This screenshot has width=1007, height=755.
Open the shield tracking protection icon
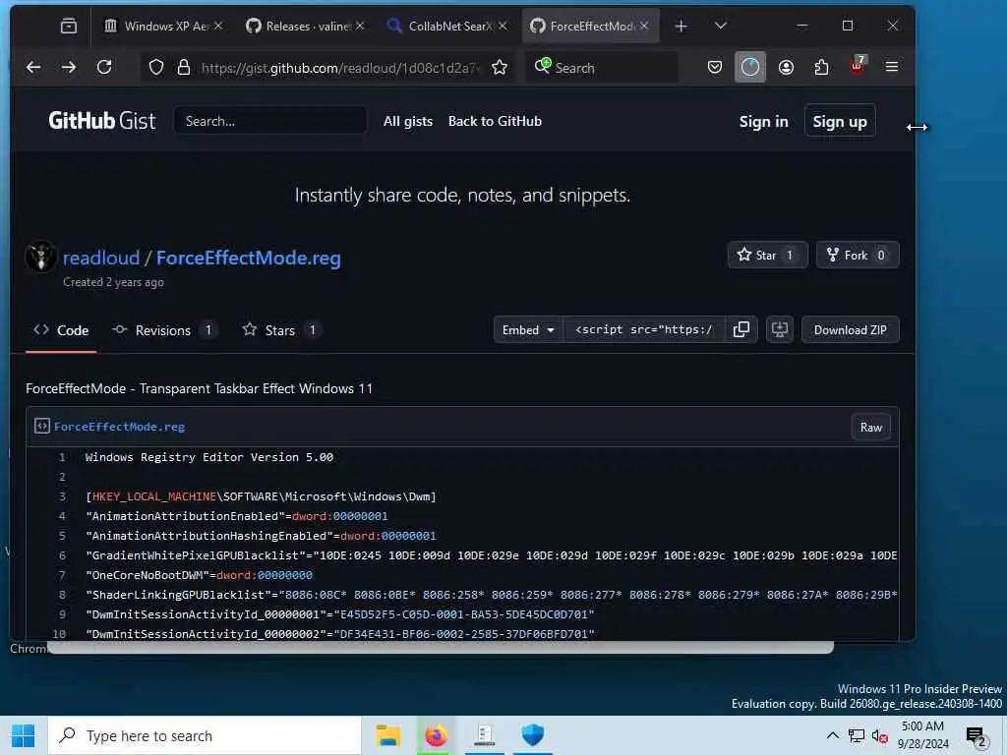pyautogui.click(x=156, y=68)
